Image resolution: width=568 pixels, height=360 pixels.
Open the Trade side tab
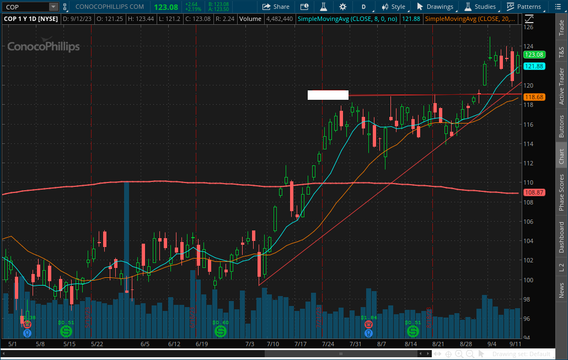(561, 28)
